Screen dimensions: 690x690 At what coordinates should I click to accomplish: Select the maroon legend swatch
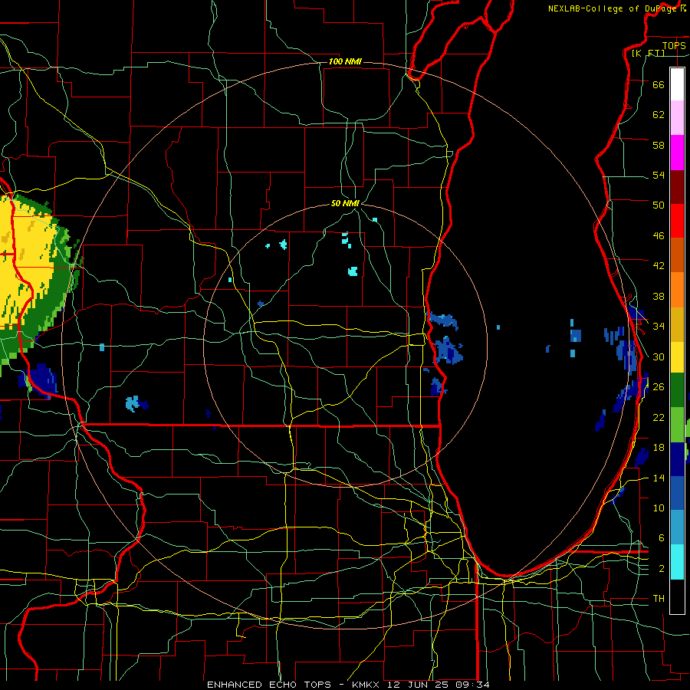pyautogui.click(x=677, y=186)
